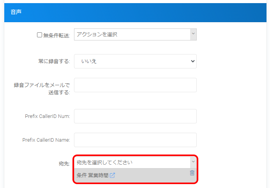Image resolution: width=270 pixels, height=188 pixels.
Task: Enable the 無条件転送 checkbox
Action: tap(39, 35)
